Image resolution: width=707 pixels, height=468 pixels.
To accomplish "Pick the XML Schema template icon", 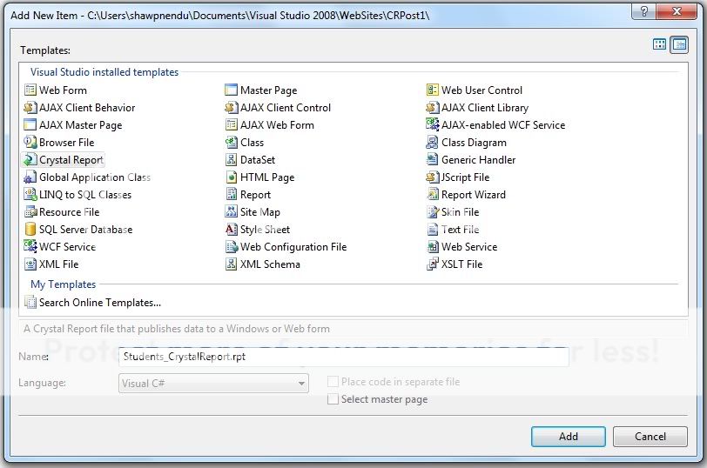I will pos(232,264).
